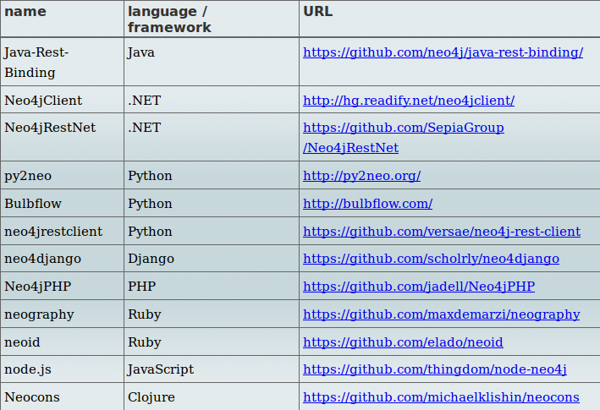Select the 'Neo4jClient' name cell
Image resolution: width=600 pixels, height=410 pixels.
pos(63,100)
